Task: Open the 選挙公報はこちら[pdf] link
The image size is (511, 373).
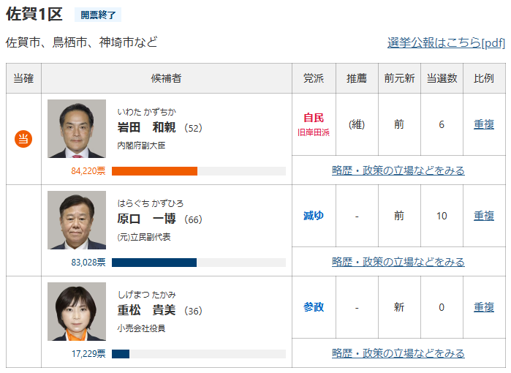Action: pyautogui.click(x=446, y=42)
